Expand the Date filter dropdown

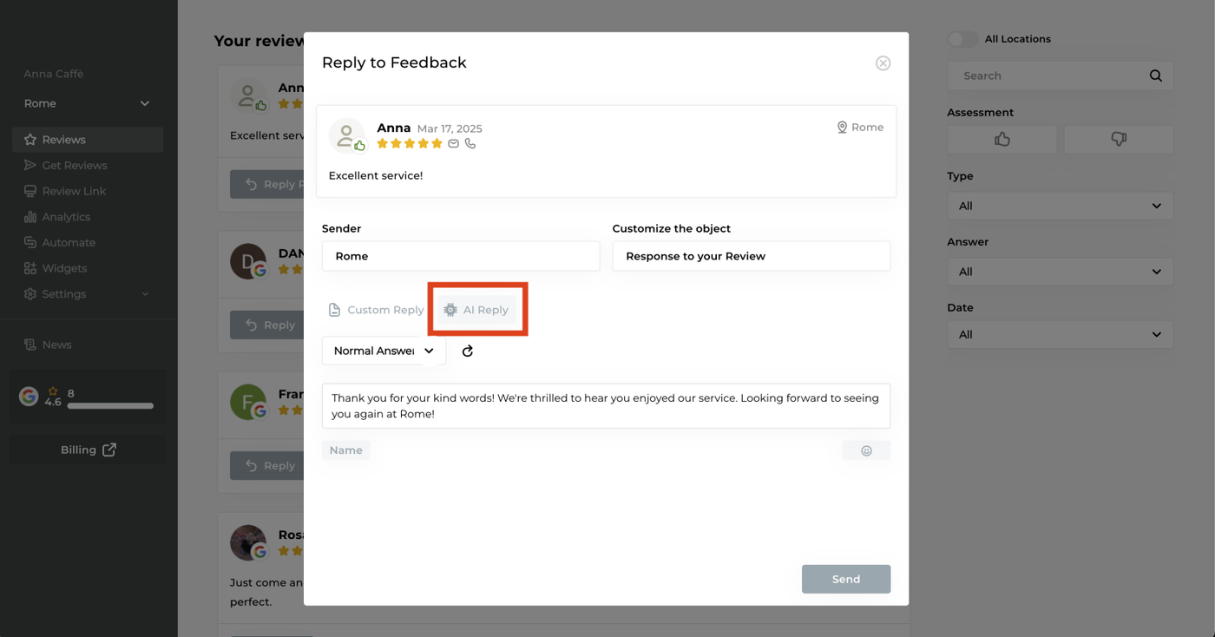[1060, 335]
